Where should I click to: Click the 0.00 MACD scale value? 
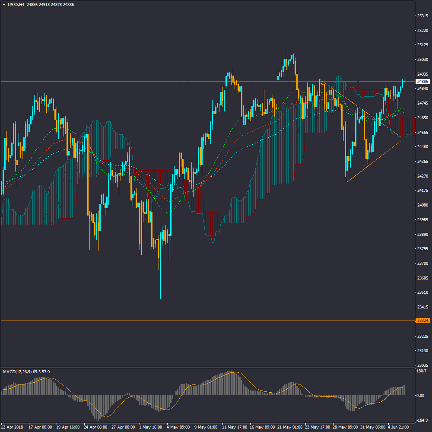coord(420,395)
